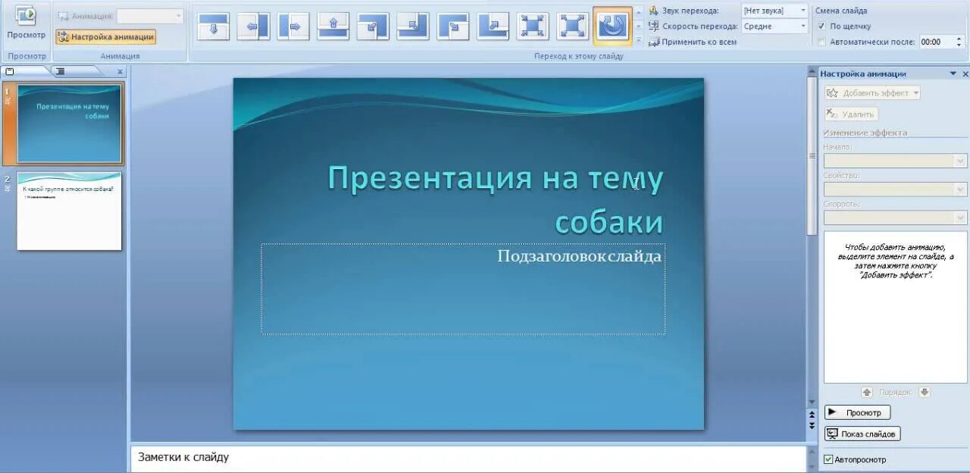Select the cover-left arrow transition

[x=253, y=26]
